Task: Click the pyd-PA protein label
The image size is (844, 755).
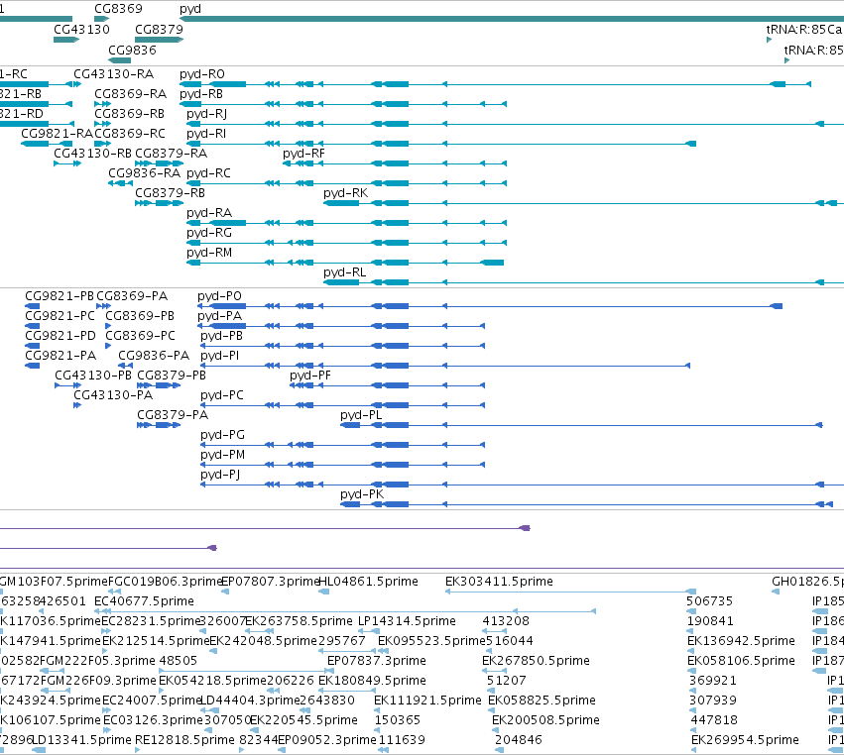Action: coord(219,316)
